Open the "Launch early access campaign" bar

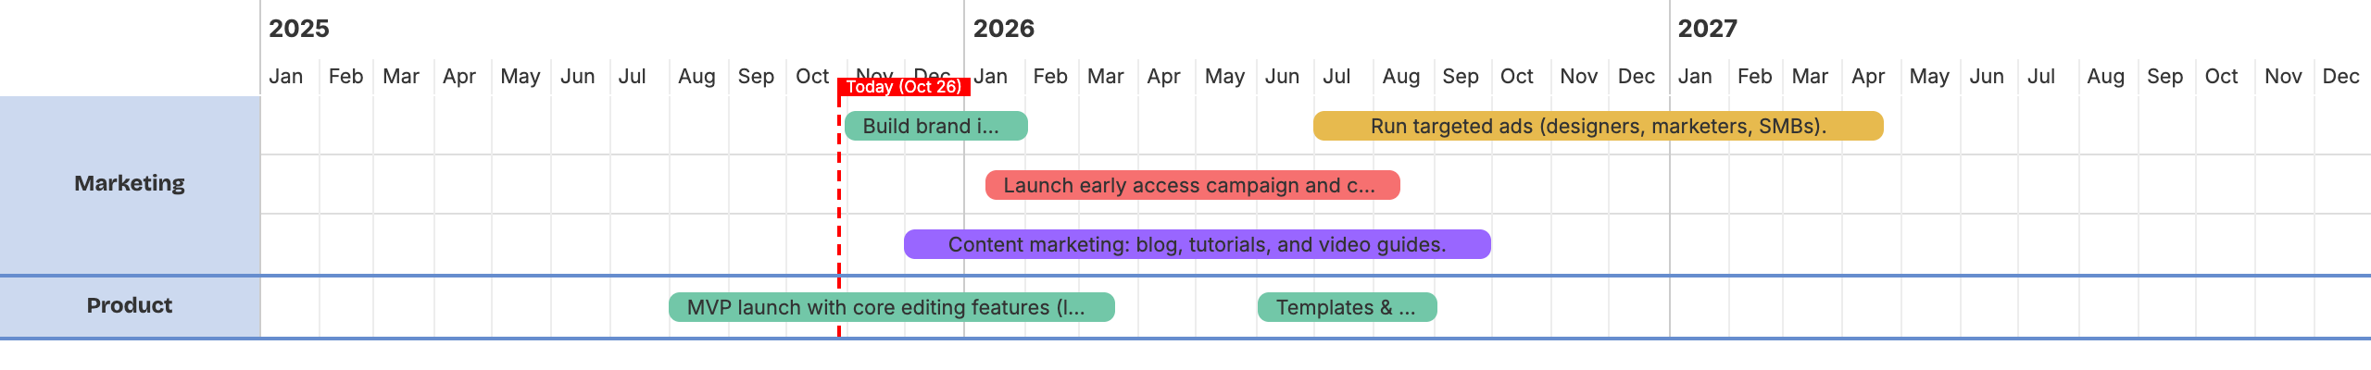(1192, 185)
